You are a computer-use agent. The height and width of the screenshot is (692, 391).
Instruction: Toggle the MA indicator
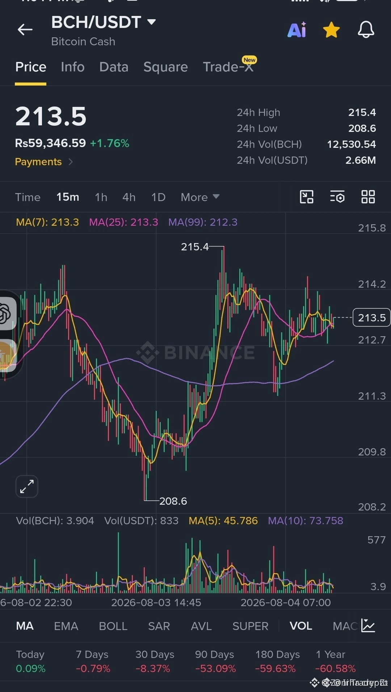click(25, 626)
